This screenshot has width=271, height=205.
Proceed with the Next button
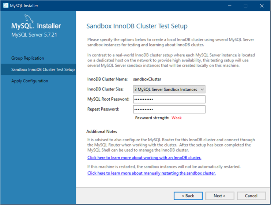[x=219, y=196]
